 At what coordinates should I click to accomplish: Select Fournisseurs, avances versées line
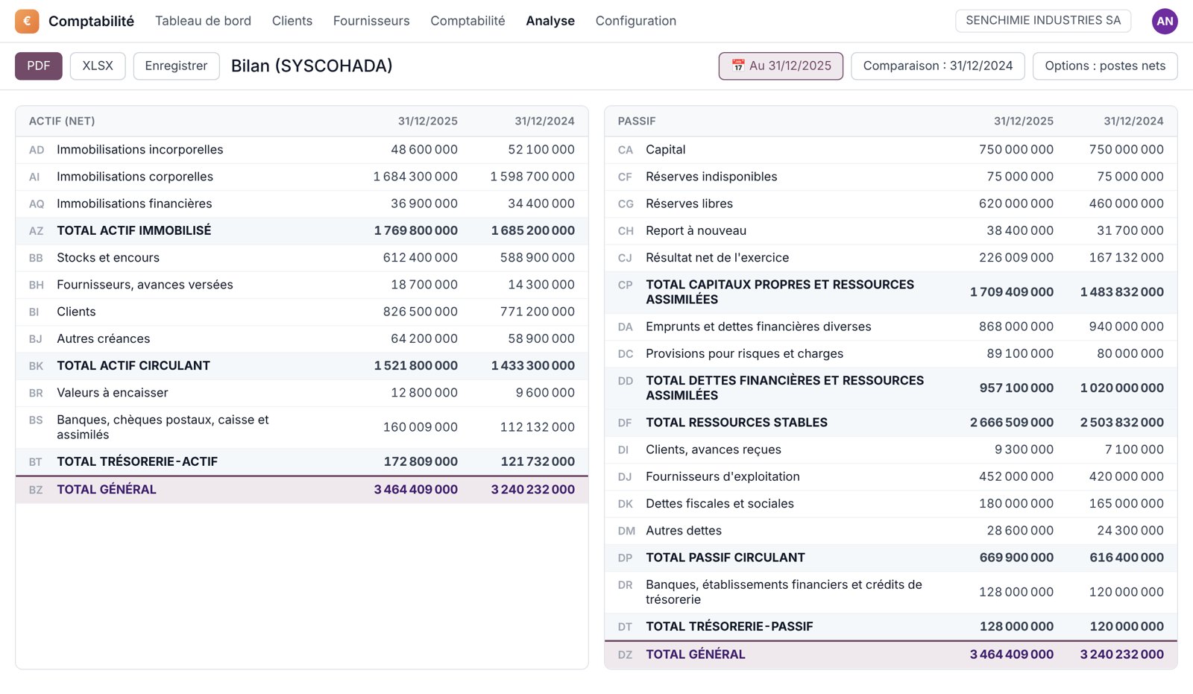click(x=302, y=285)
